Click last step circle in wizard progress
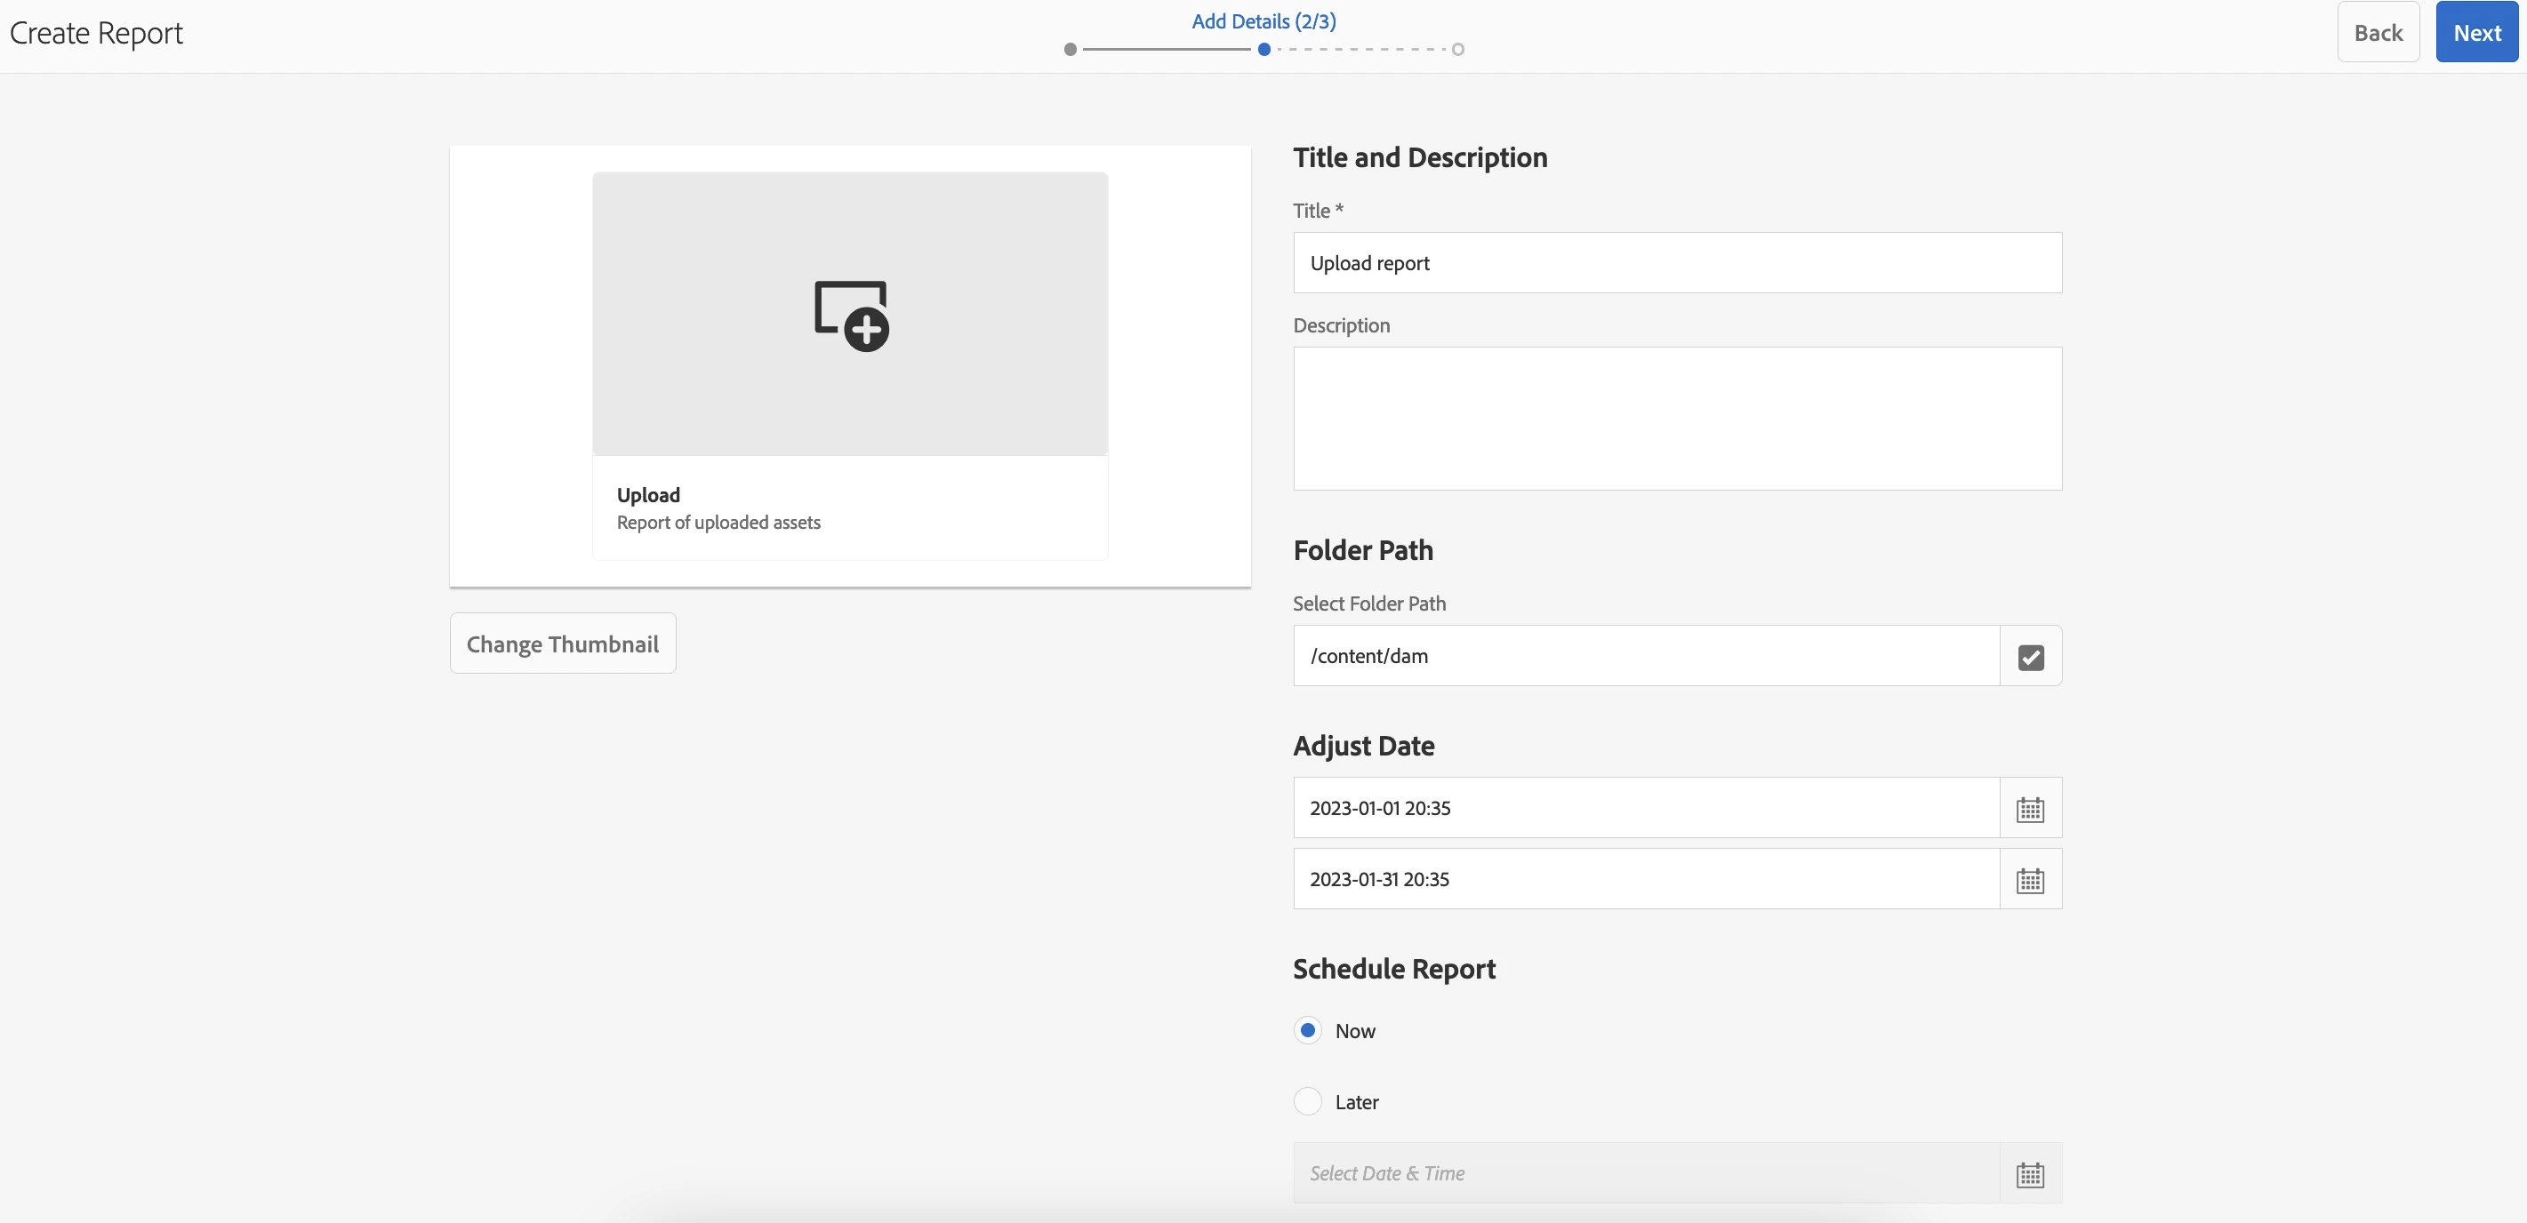Image resolution: width=2527 pixels, height=1223 pixels. click(x=1457, y=49)
